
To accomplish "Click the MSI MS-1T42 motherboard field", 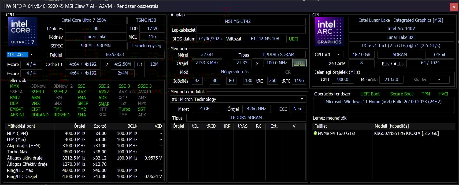I will coord(238,21).
